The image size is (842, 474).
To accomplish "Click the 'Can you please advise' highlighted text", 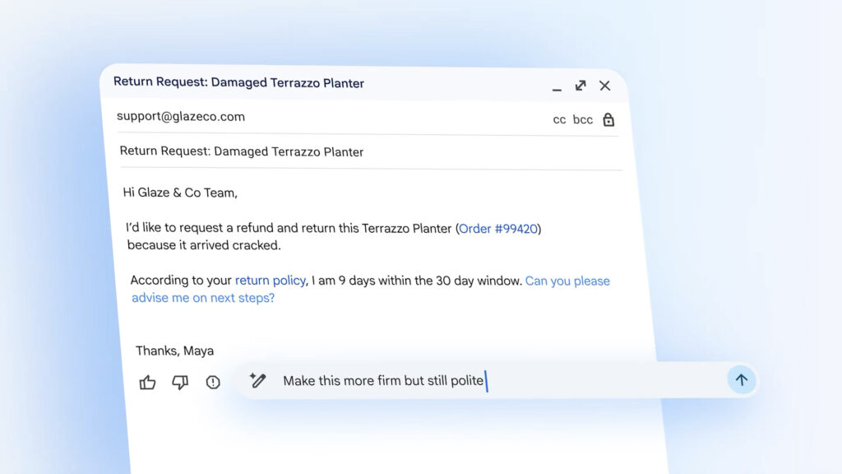I will (567, 281).
